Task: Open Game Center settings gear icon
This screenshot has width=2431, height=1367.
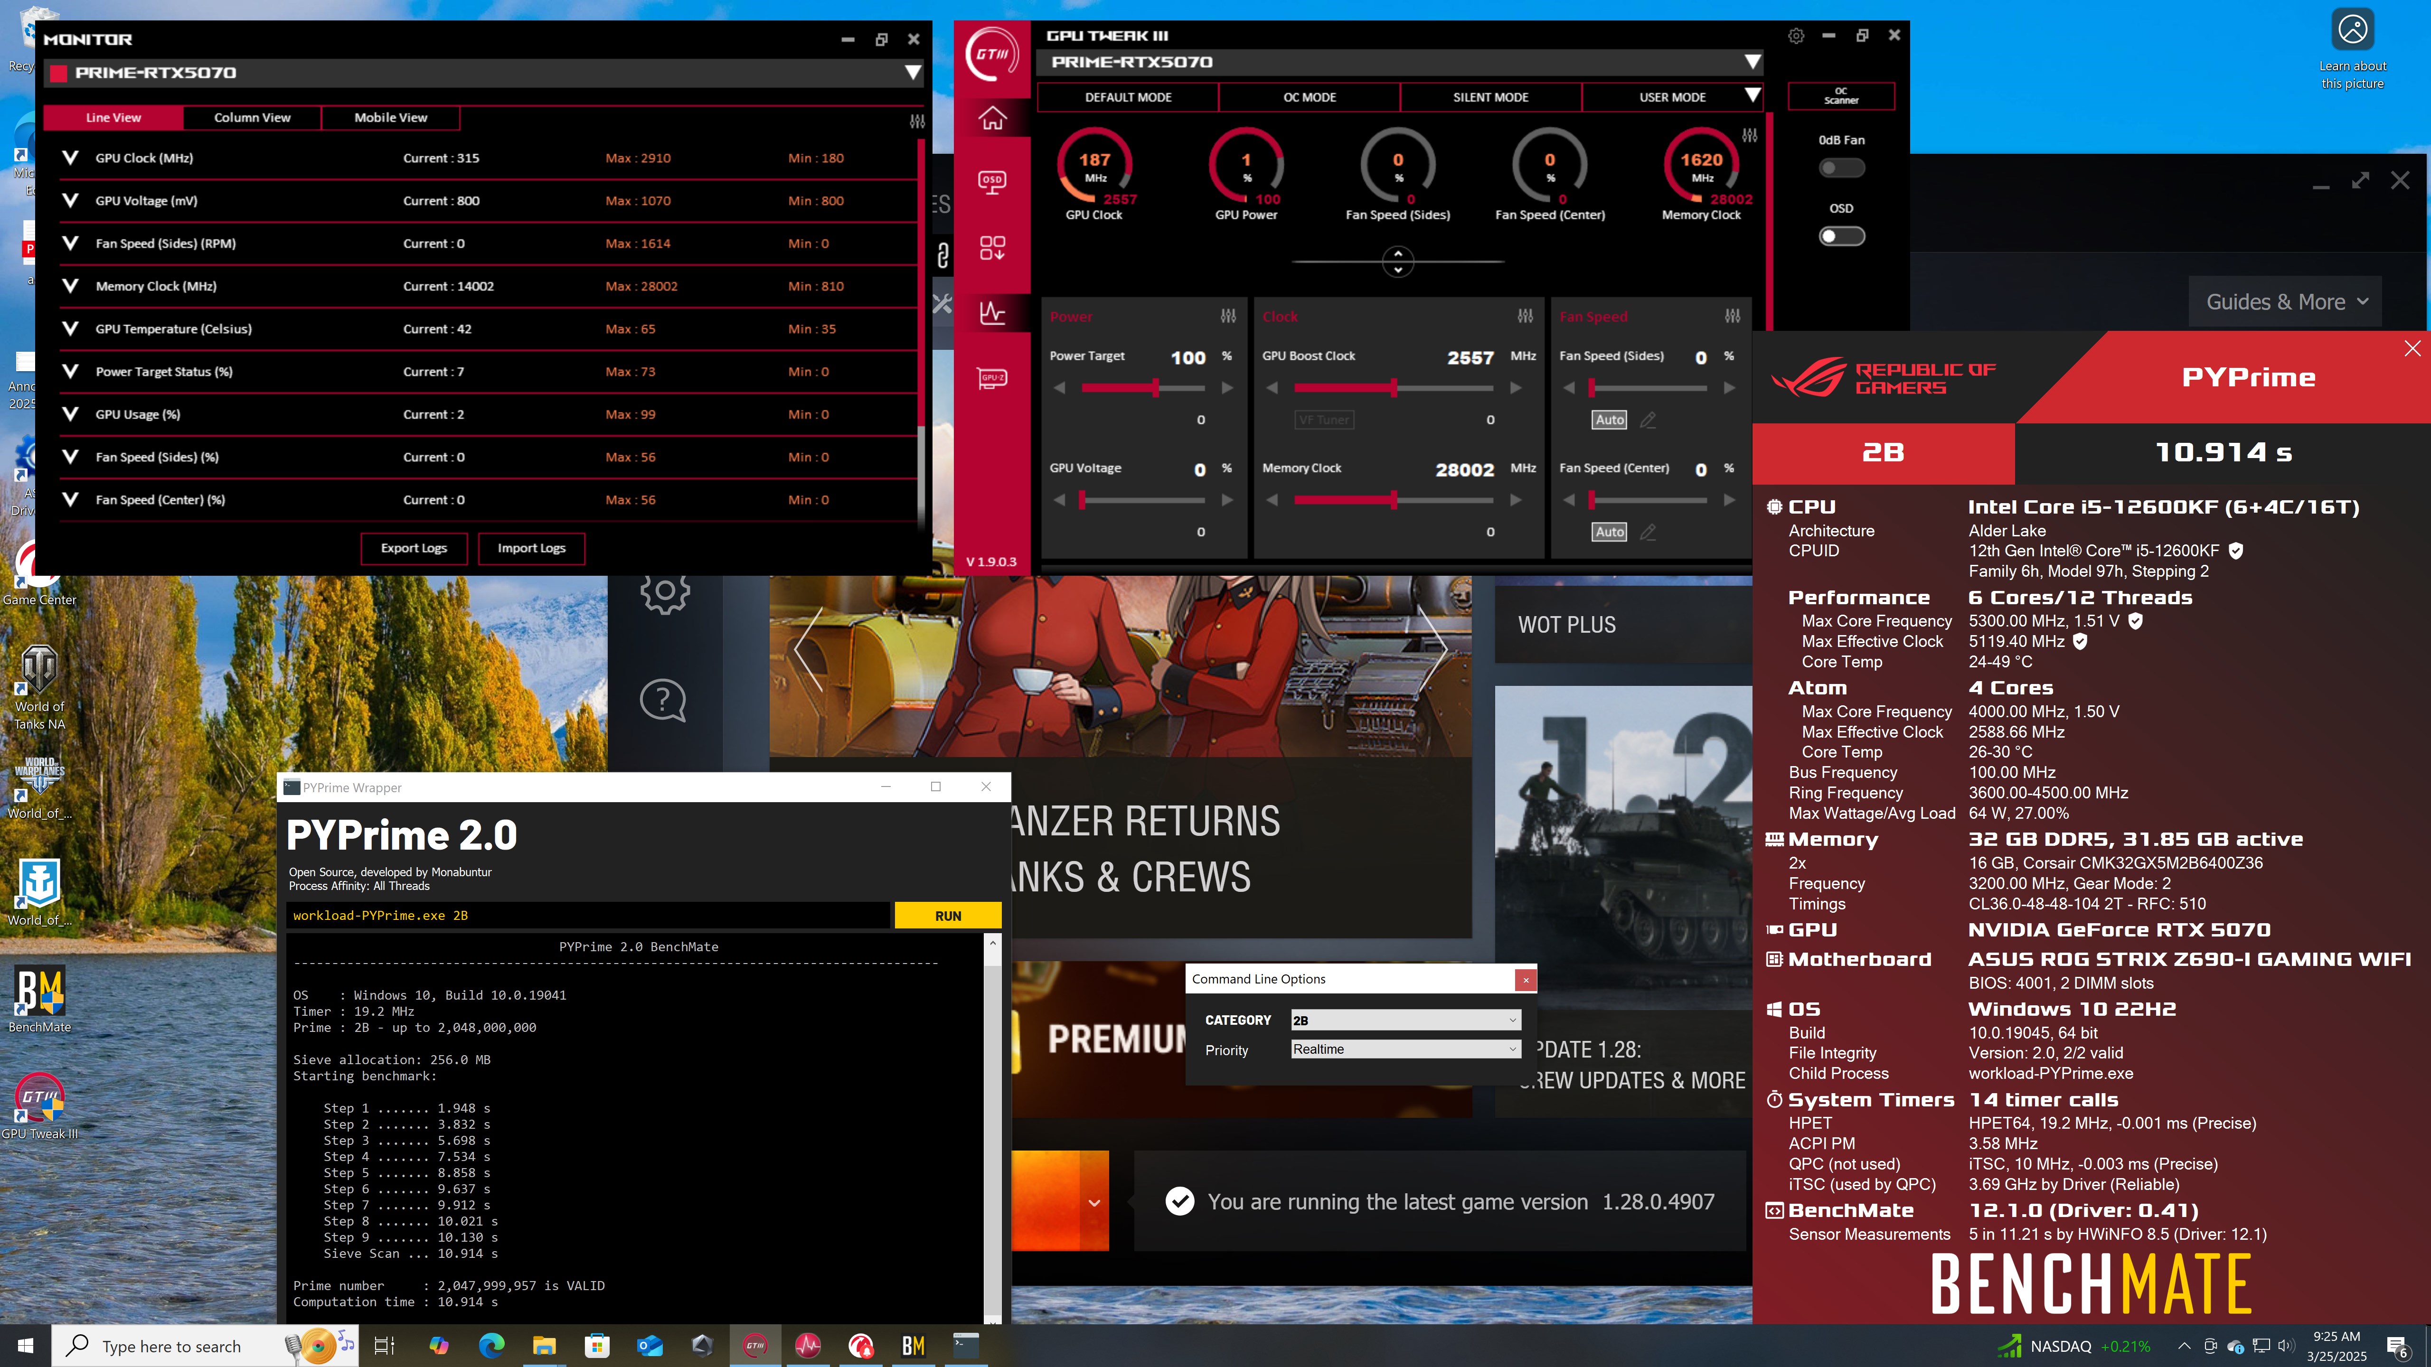Action: 665,590
